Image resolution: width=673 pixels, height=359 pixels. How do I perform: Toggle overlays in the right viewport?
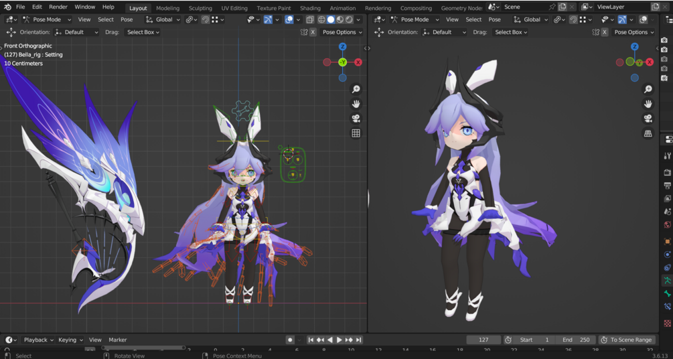tap(644, 19)
